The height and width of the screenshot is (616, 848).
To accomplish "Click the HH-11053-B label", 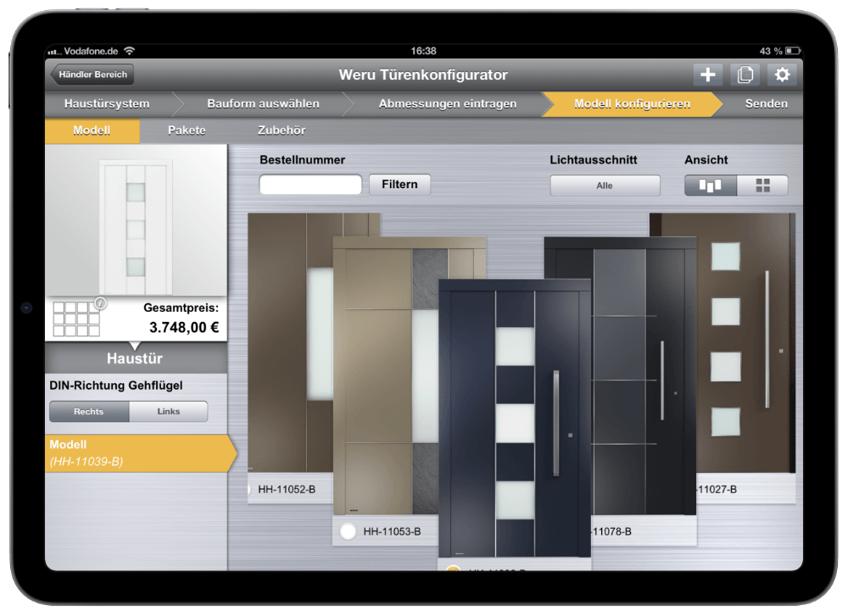I will pyautogui.click(x=392, y=532).
